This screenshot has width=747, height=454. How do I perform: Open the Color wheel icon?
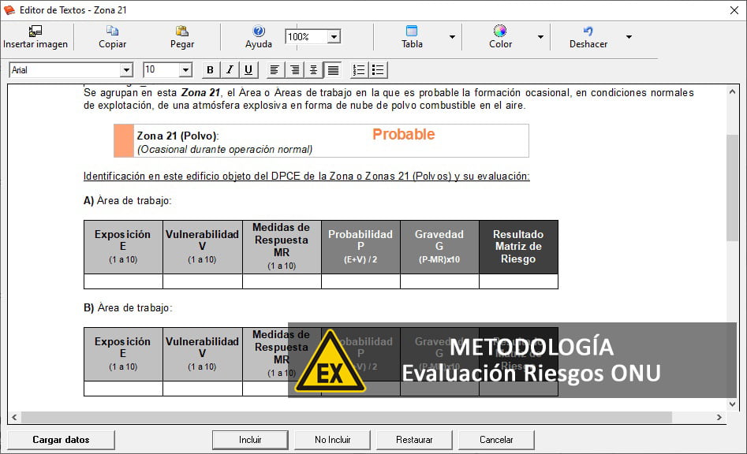click(x=500, y=32)
